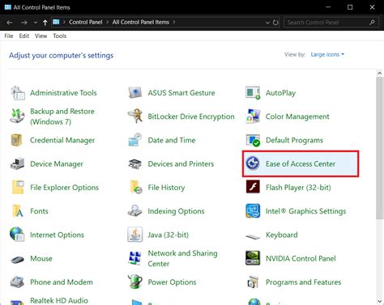
Task: Open the Date and Time icon
Action: (x=135, y=140)
